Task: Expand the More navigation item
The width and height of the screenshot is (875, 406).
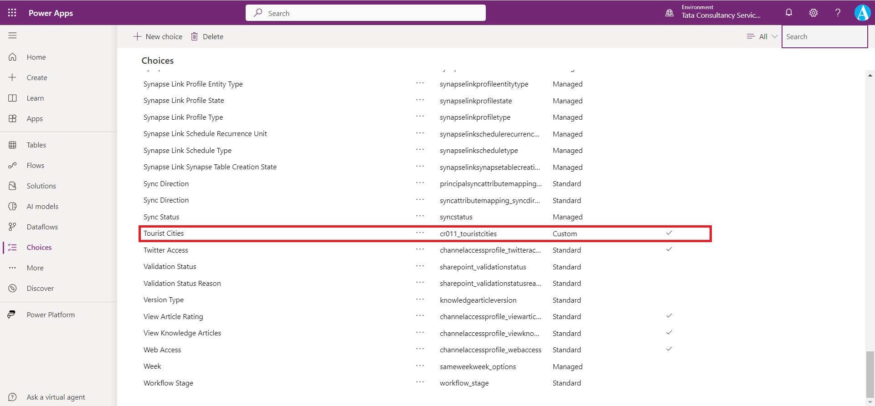Action: point(35,268)
